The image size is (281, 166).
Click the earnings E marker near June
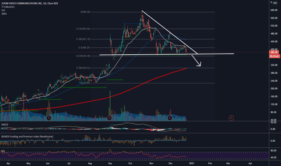click(49, 118)
